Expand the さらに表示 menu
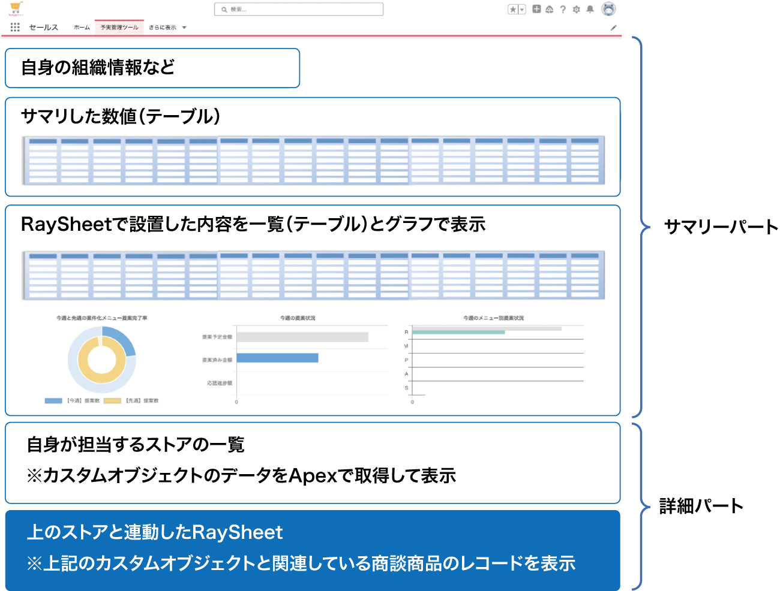780x591 pixels. (167, 28)
